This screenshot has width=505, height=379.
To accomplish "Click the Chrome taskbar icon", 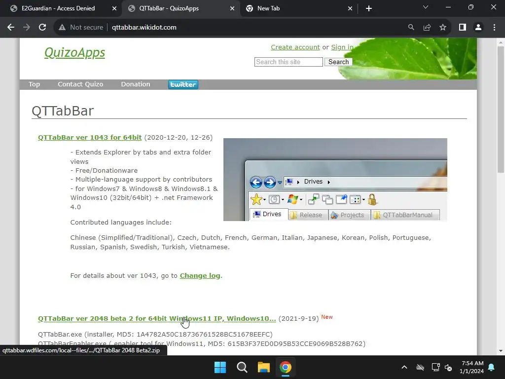I will click(x=286, y=367).
